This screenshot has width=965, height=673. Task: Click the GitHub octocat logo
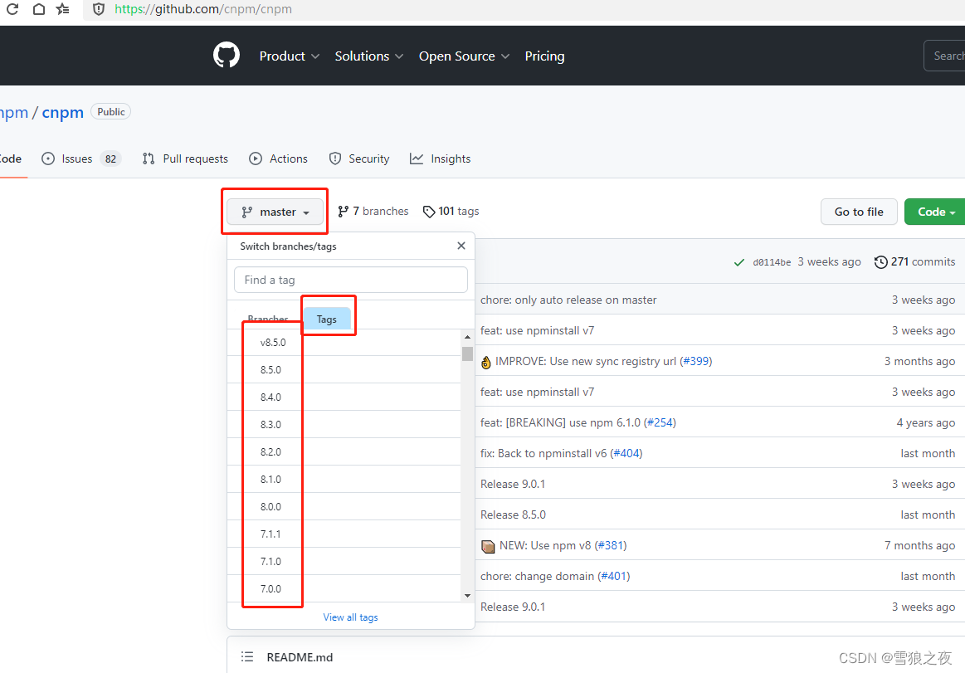227,56
